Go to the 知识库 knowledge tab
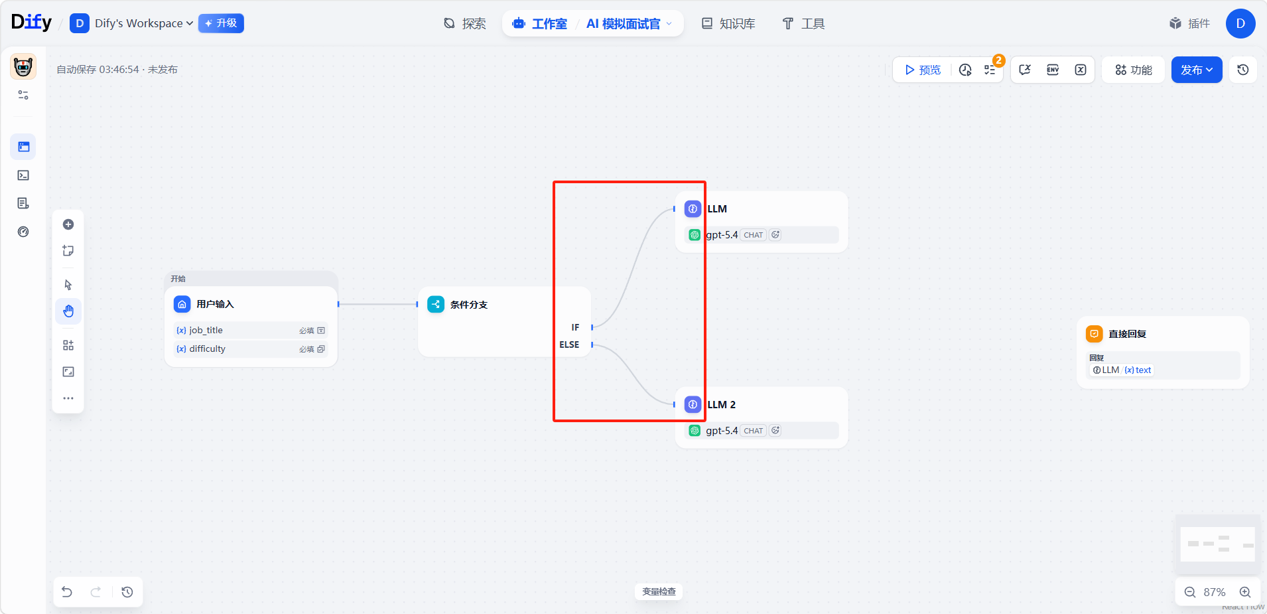Image resolution: width=1267 pixels, height=614 pixels. pyautogui.click(x=728, y=24)
